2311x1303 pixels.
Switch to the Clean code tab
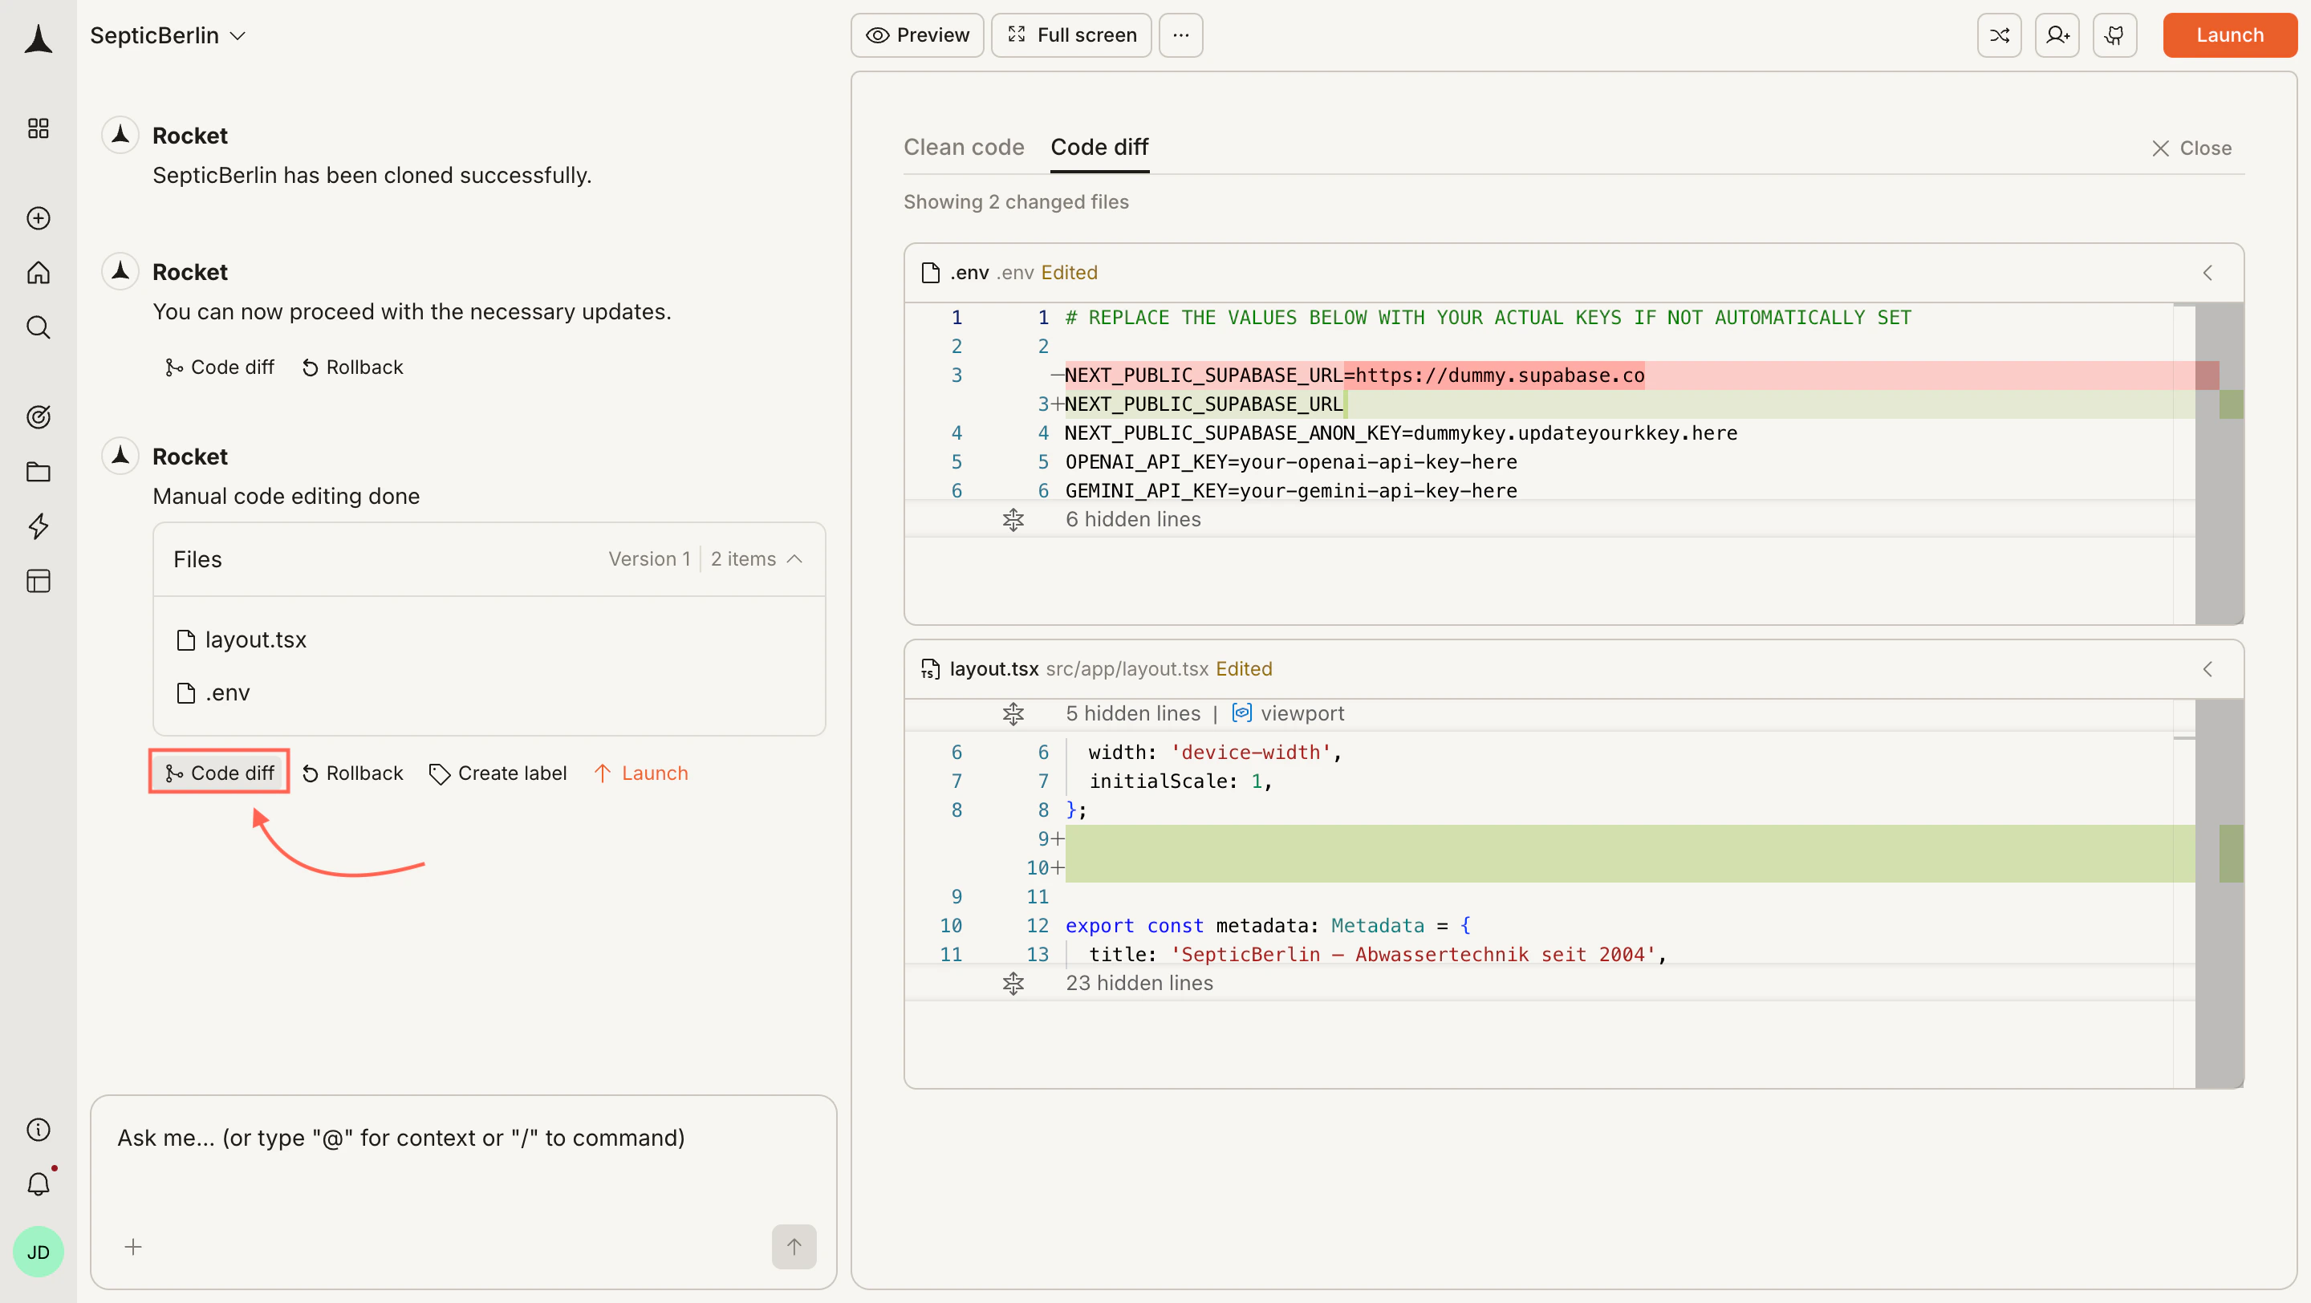[x=965, y=147]
